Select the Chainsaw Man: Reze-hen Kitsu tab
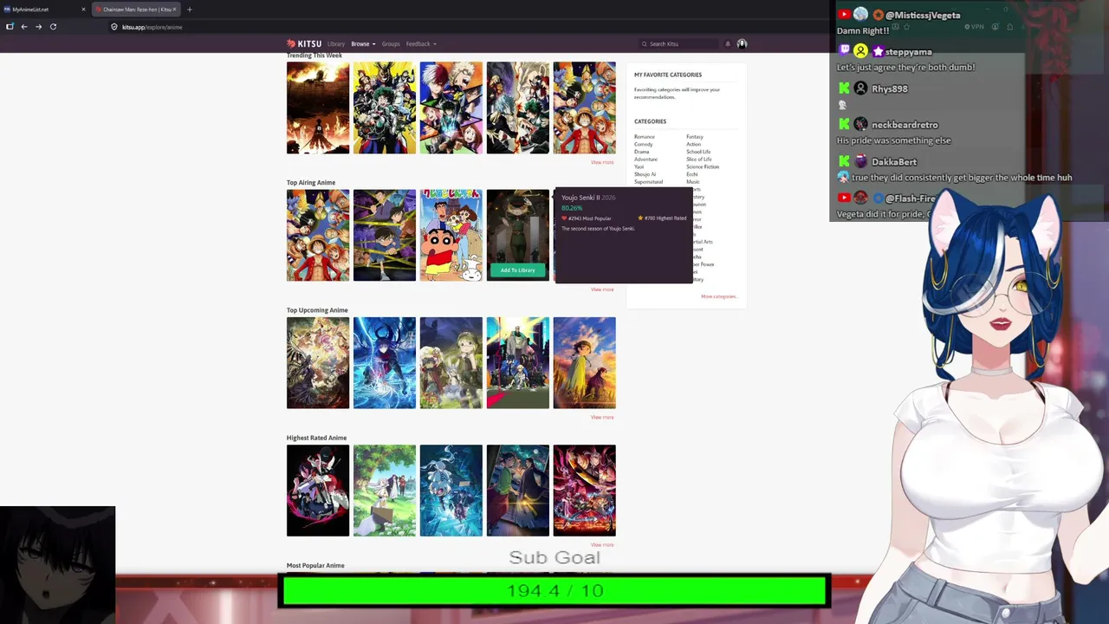The height and width of the screenshot is (624, 1109). [135, 10]
